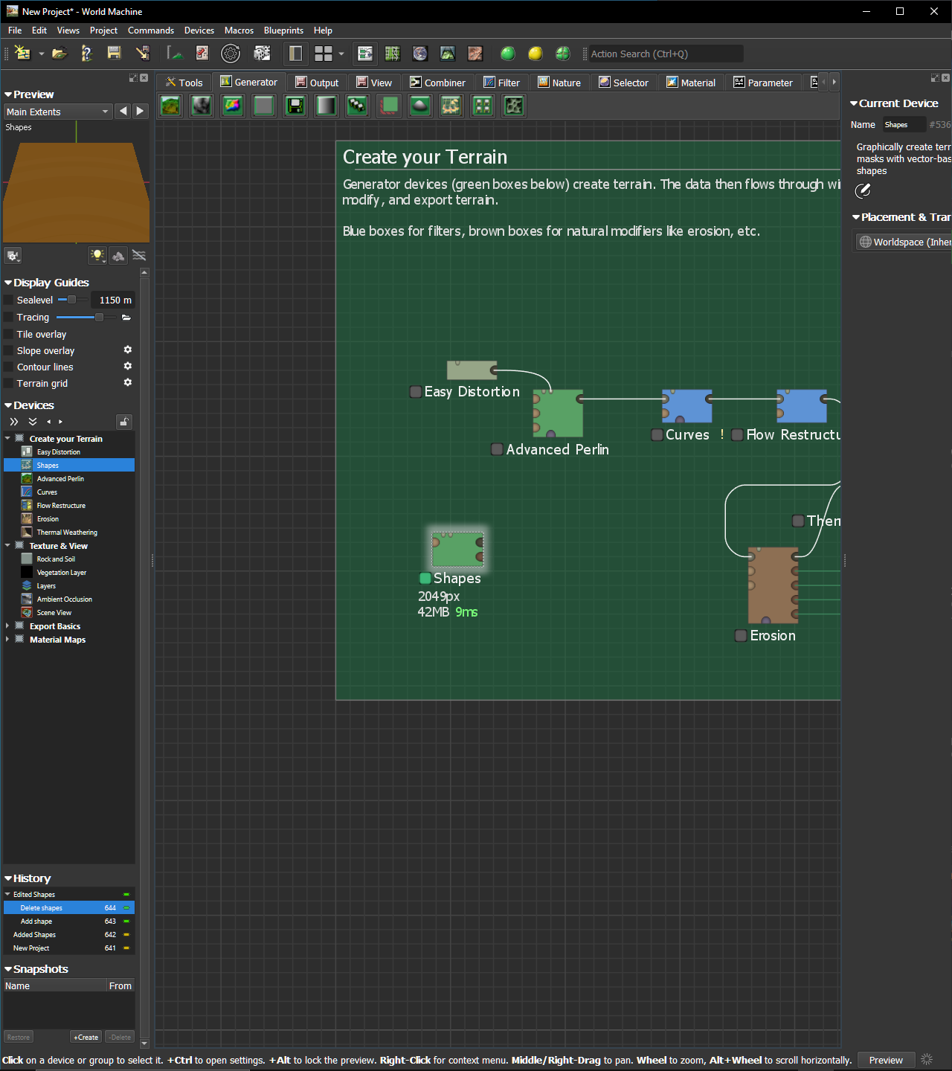Viewport: 952px width, 1071px height.
Task: Switch to the Filter device tab
Action: pos(501,83)
